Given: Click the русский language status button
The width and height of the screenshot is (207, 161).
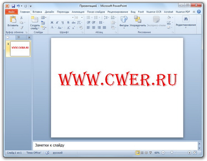Looking at the screenshot, I should click(58, 152).
